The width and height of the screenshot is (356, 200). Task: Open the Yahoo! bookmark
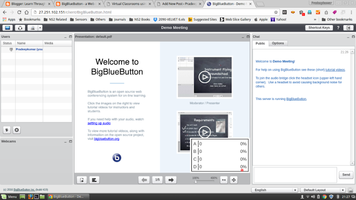278,19
